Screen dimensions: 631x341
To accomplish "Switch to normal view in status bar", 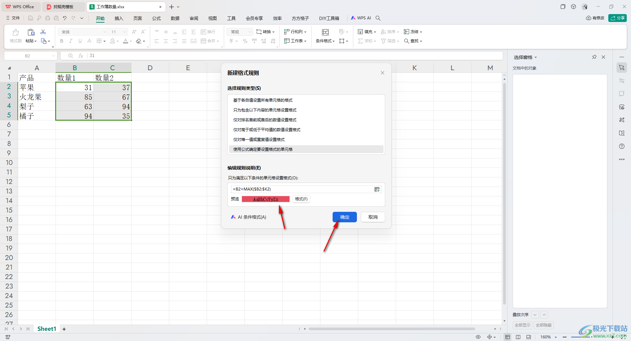I will click(x=508, y=337).
